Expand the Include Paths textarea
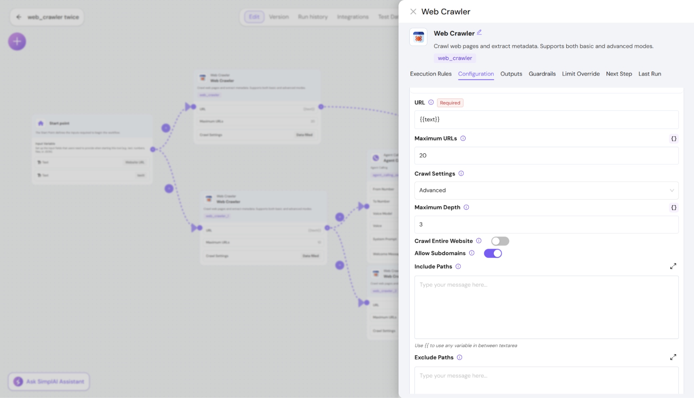Image resolution: width=694 pixels, height=398 pixels. pyautogui.click(x=673, y=266)
